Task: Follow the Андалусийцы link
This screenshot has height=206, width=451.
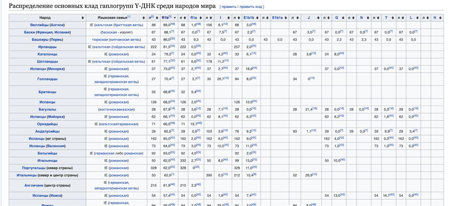Action: click(x=47, y=131)
